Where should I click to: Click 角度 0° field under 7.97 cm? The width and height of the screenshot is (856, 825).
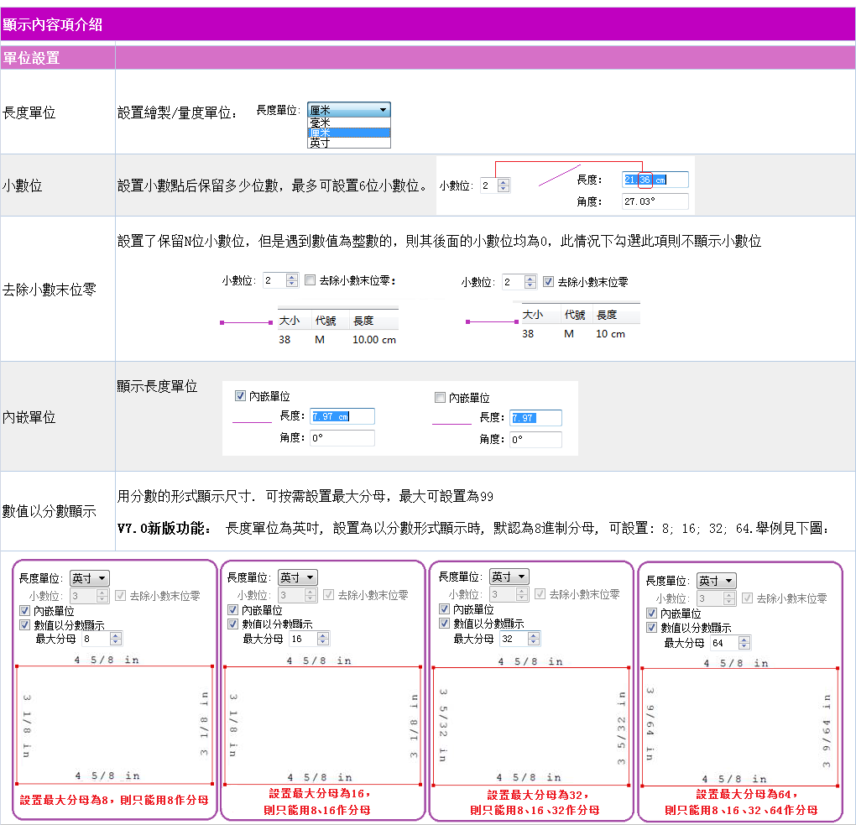click(x=342, y=438)
